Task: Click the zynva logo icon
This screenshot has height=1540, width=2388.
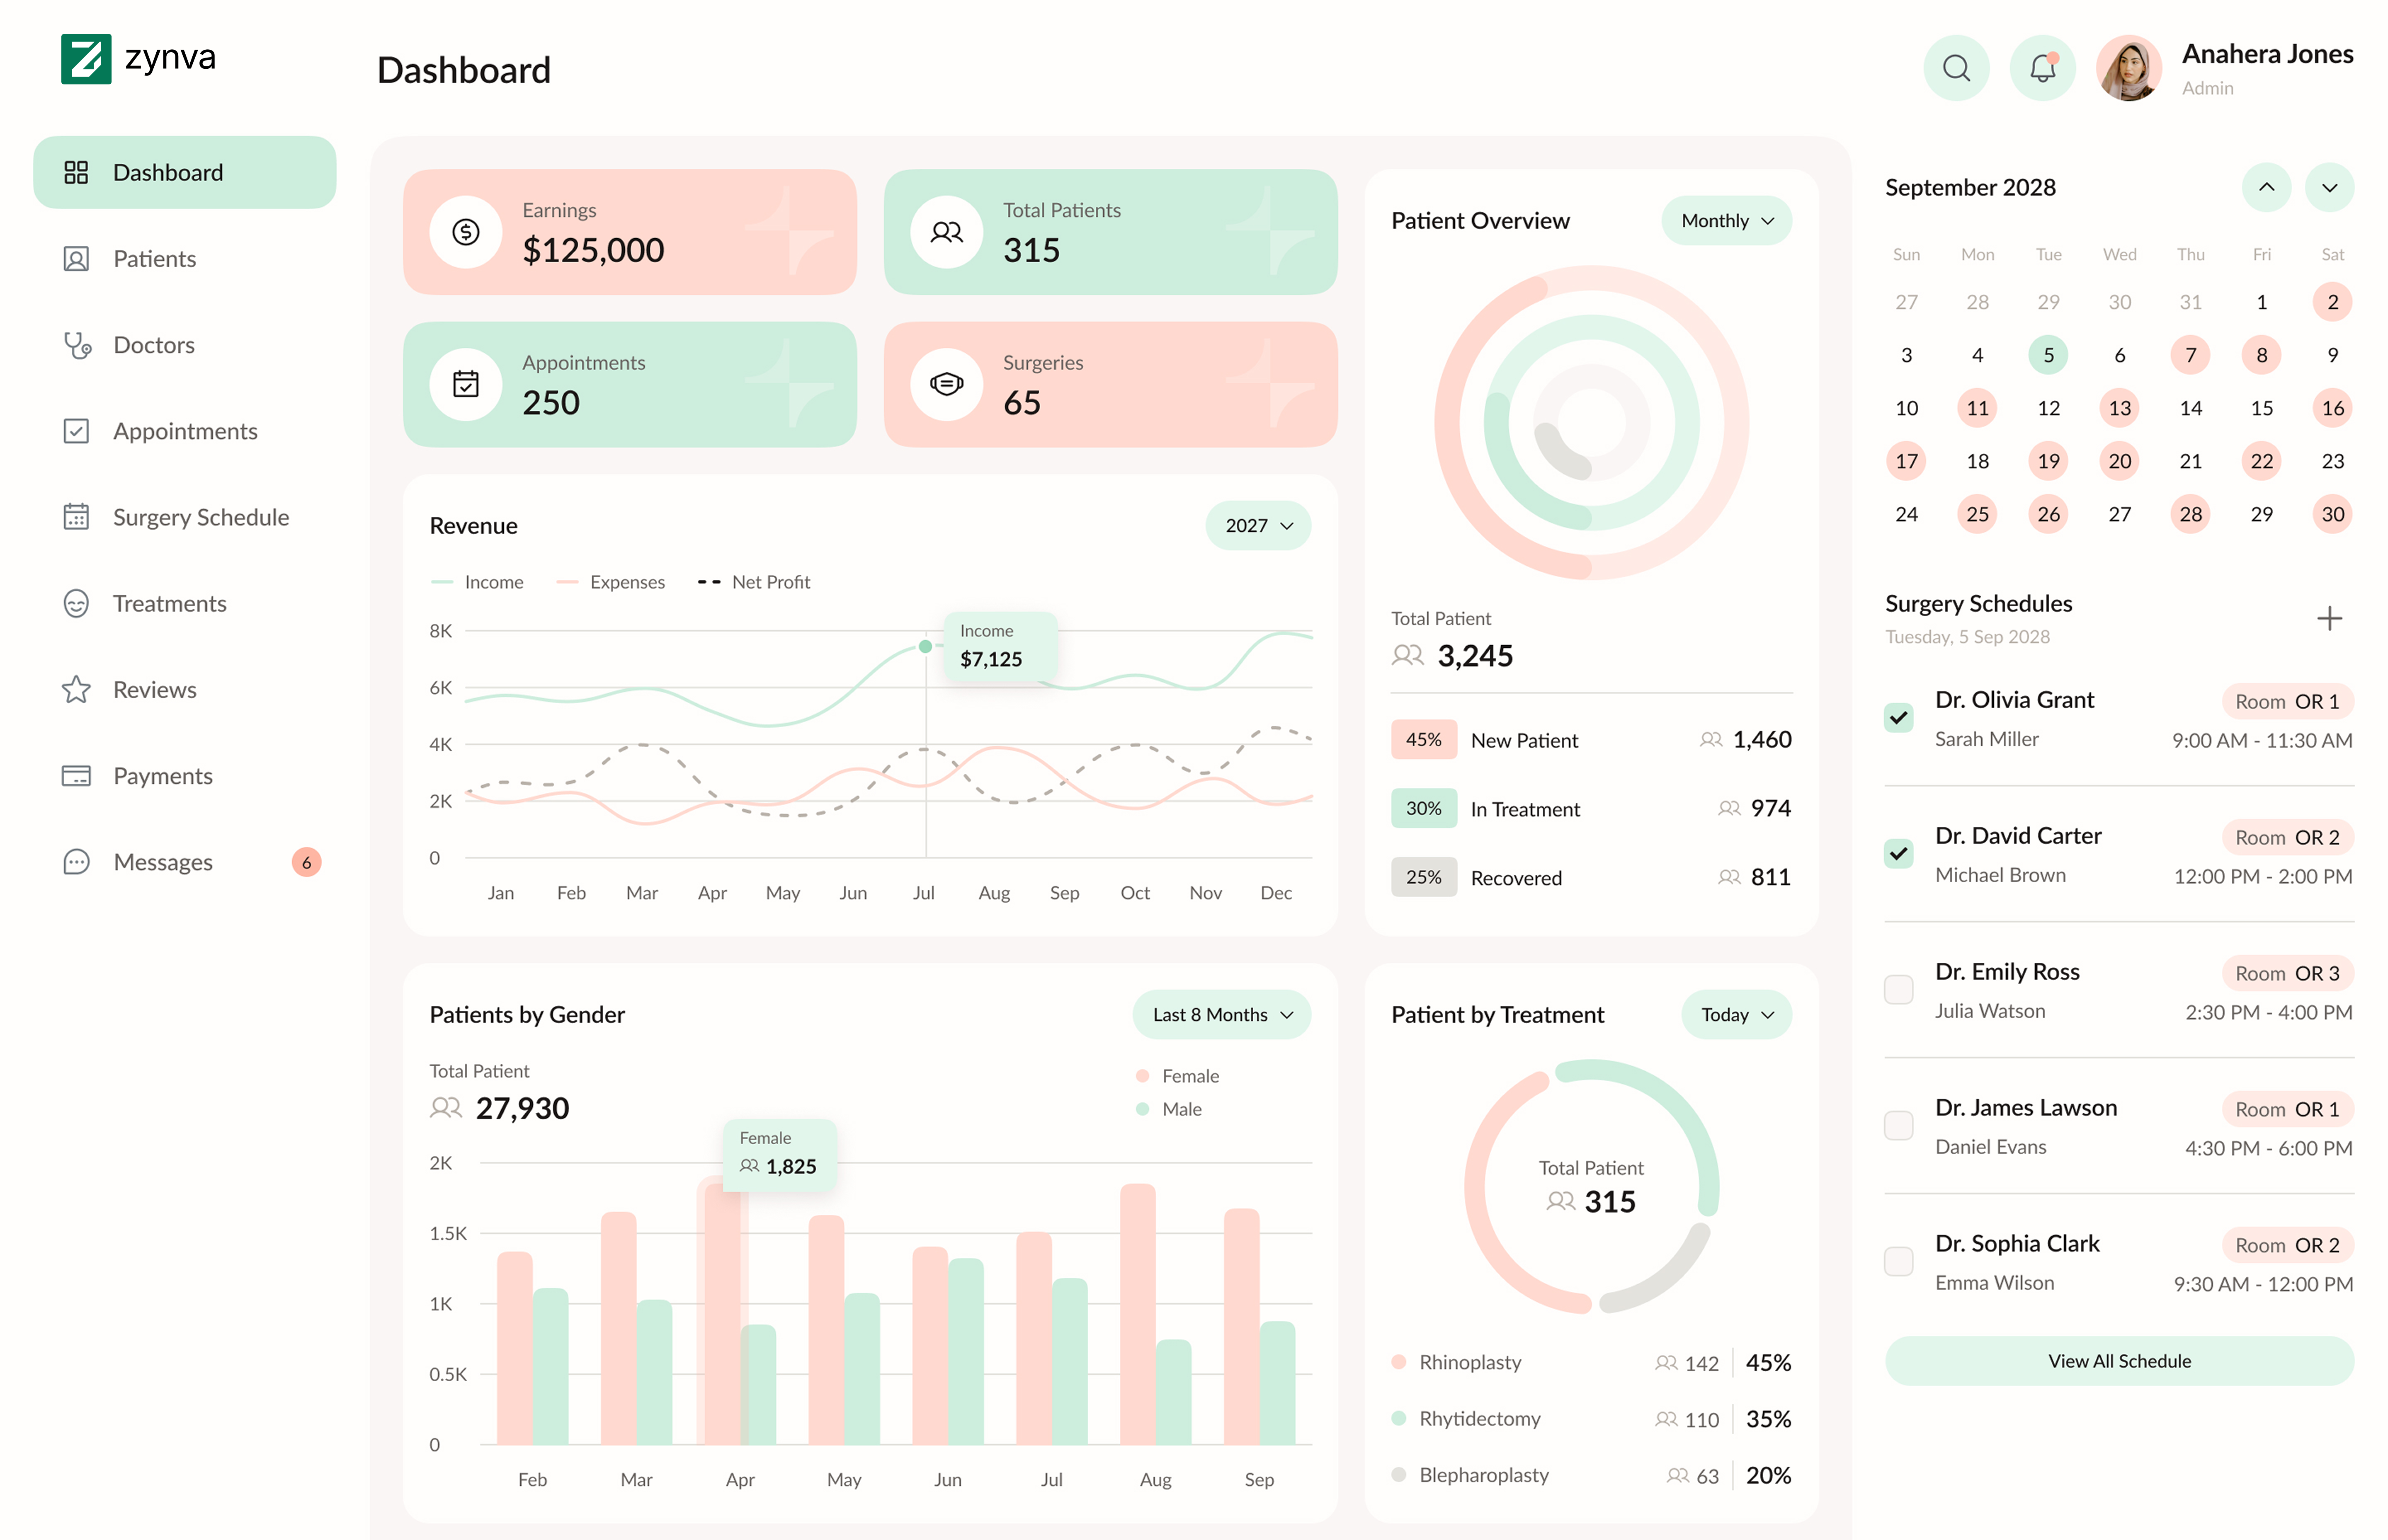Action: click(x=86, y=59)
